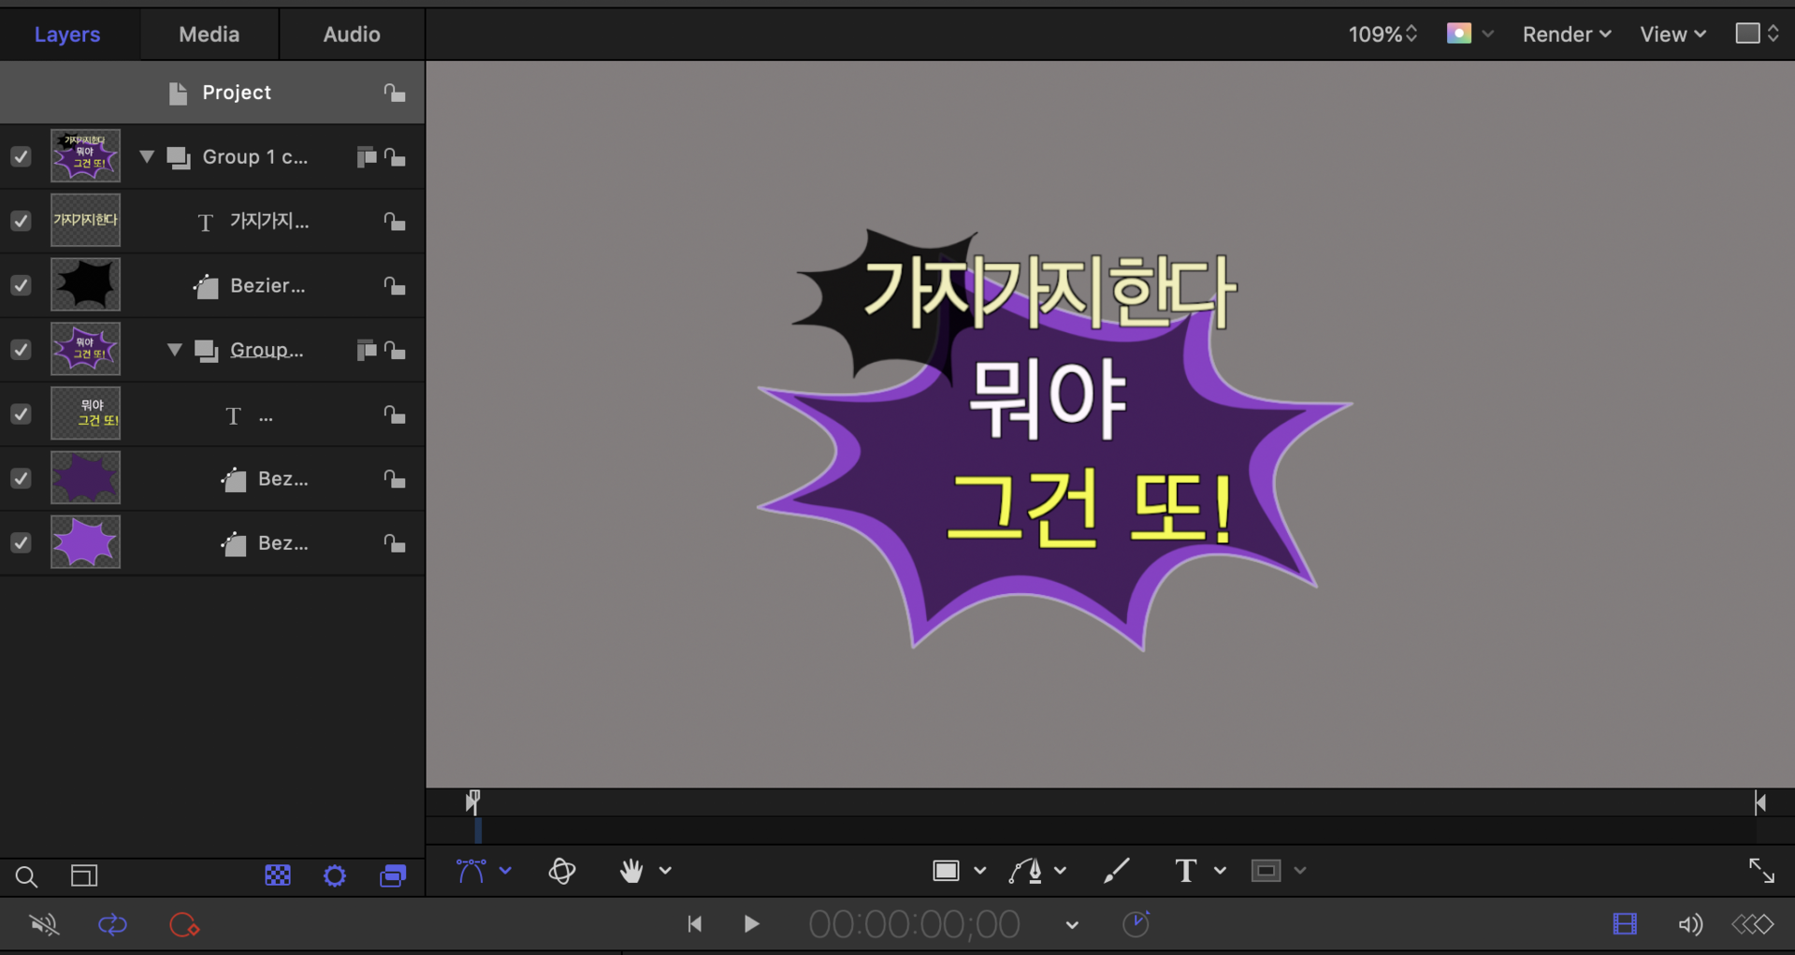Uncheck the Group 1 copy layer checkbox
The width and height of the screenshot is (1795, 955).
21,157
